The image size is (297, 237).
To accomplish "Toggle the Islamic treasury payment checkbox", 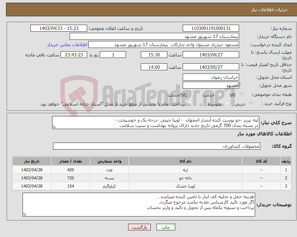I will [190, 103].
